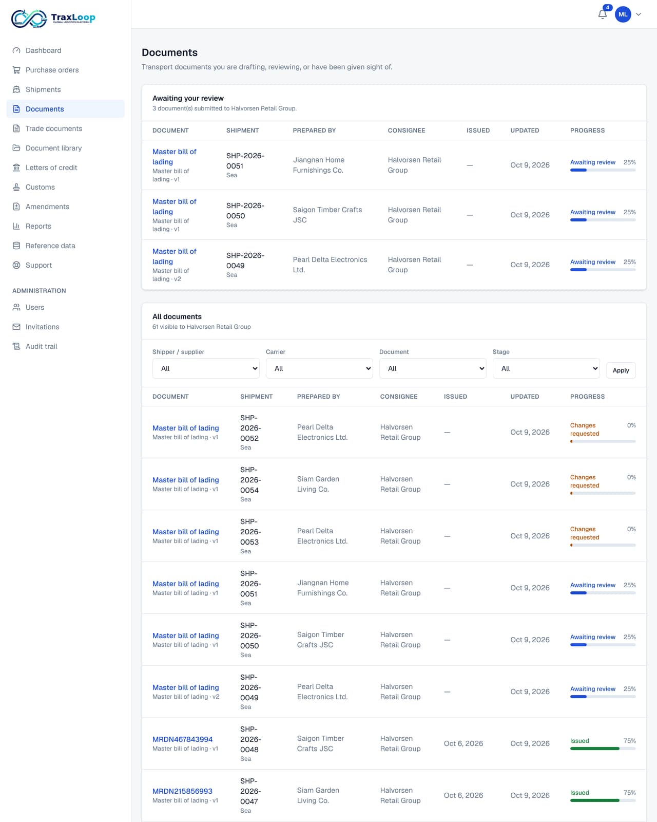Open Audit trail menu item
The image size is (657, 822).
click(66, 346)
